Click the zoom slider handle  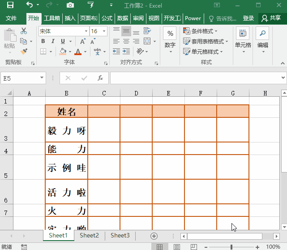click(x=231, y=247)
